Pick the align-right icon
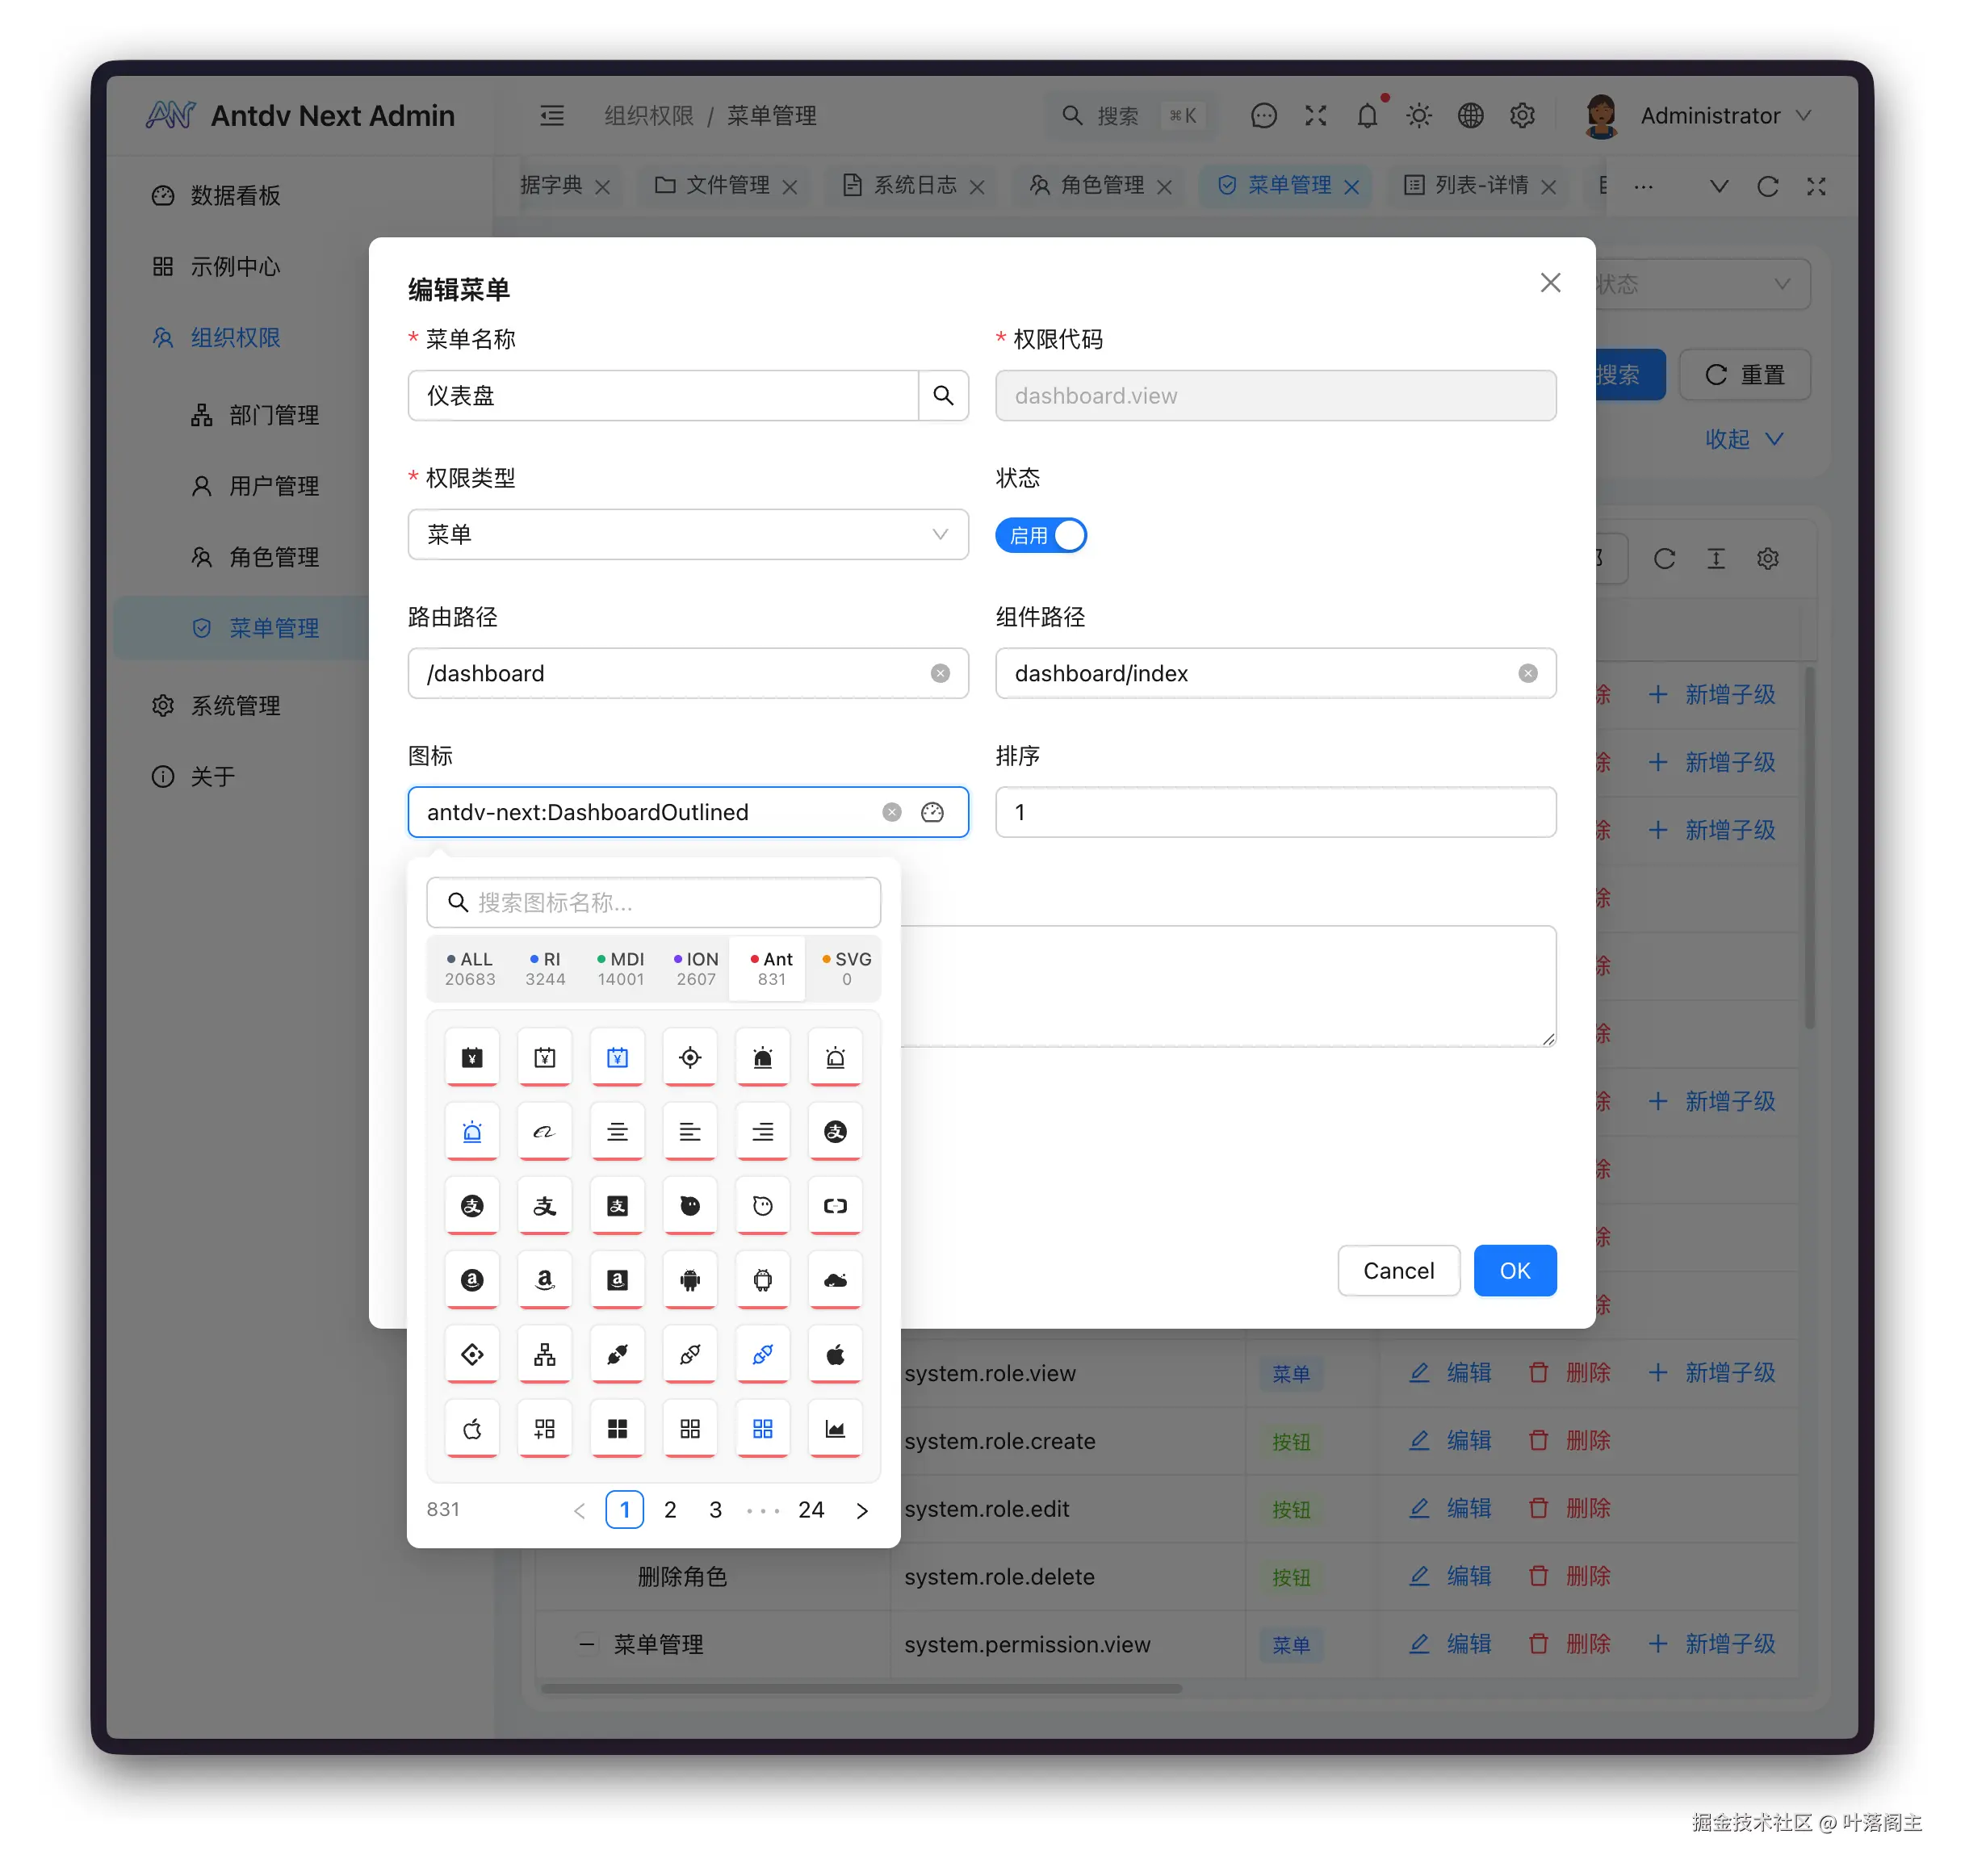Viewport: 1965px width, 1876px height. click(x=762, y=1132)
